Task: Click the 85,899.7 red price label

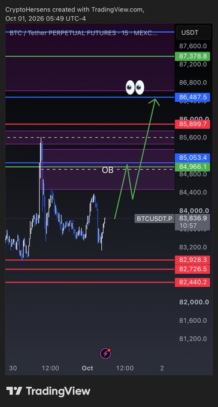Action: tap(192, 124)
